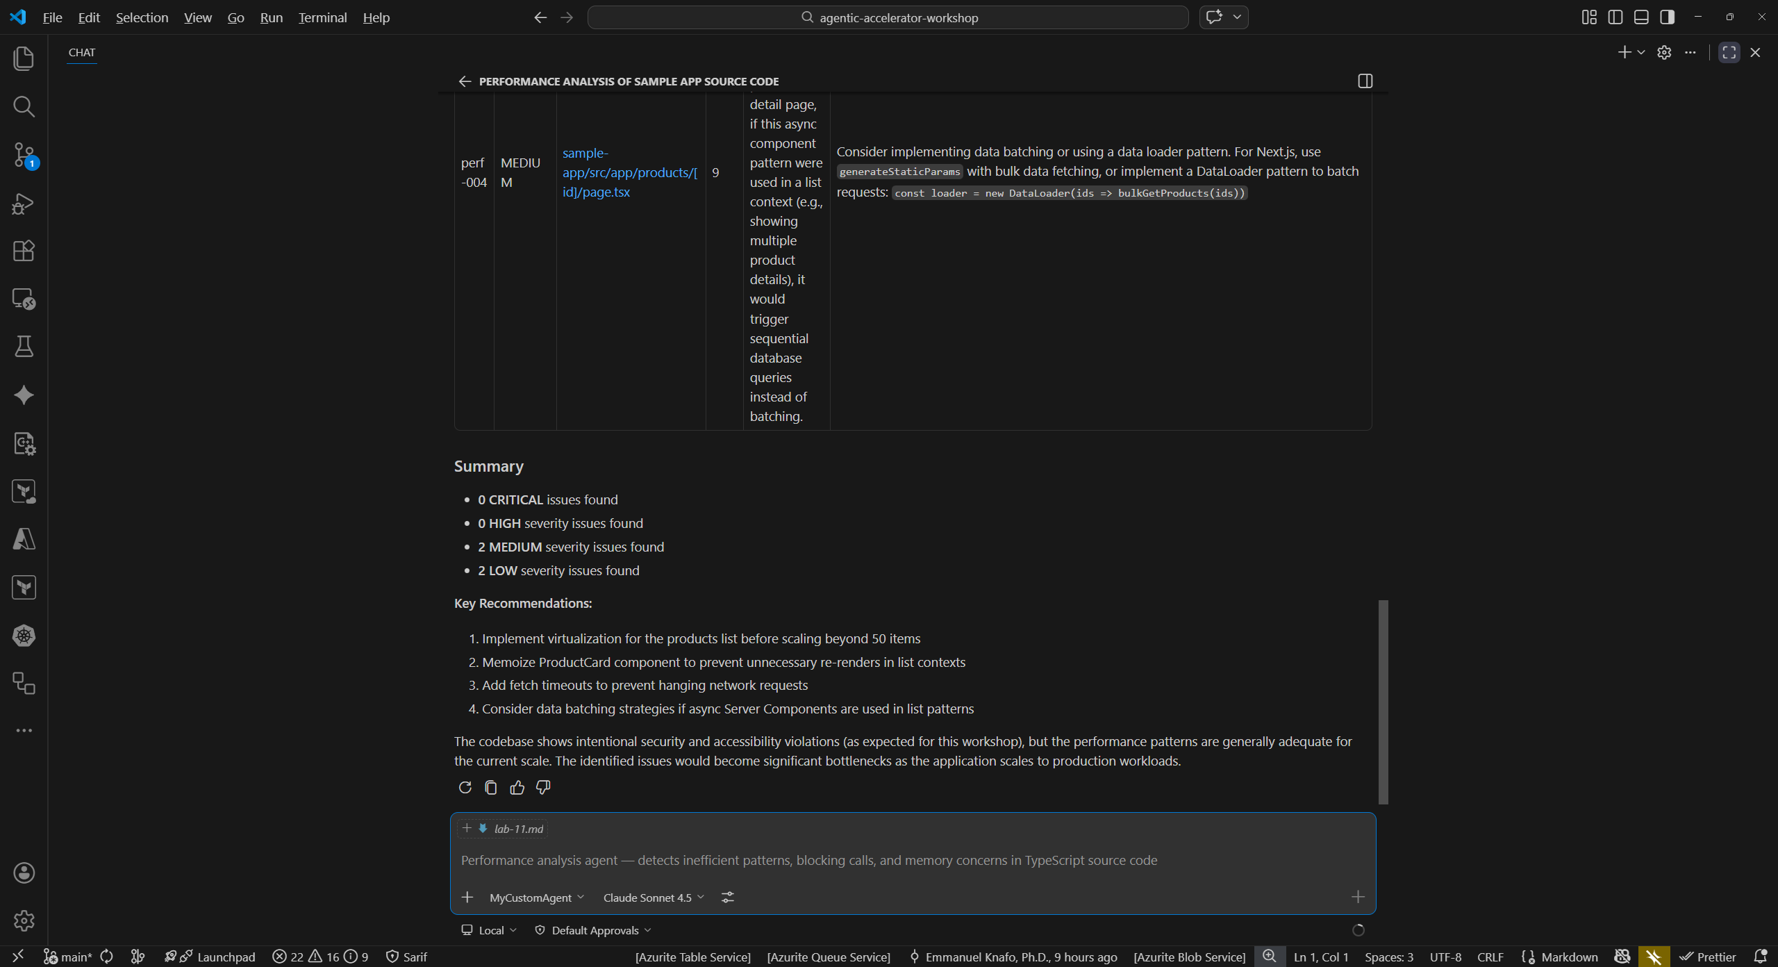Screen dimensions: 1778x967
Task: Open the chat settings gear
Action: tap(1664, 52)
